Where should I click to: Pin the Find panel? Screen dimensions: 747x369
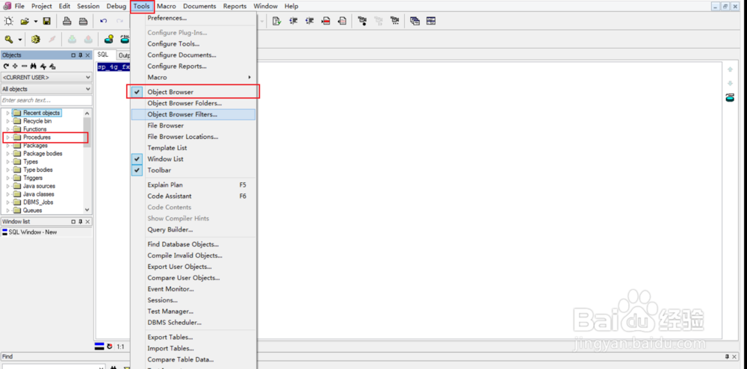pyautogui.click(x=727, y=356)
